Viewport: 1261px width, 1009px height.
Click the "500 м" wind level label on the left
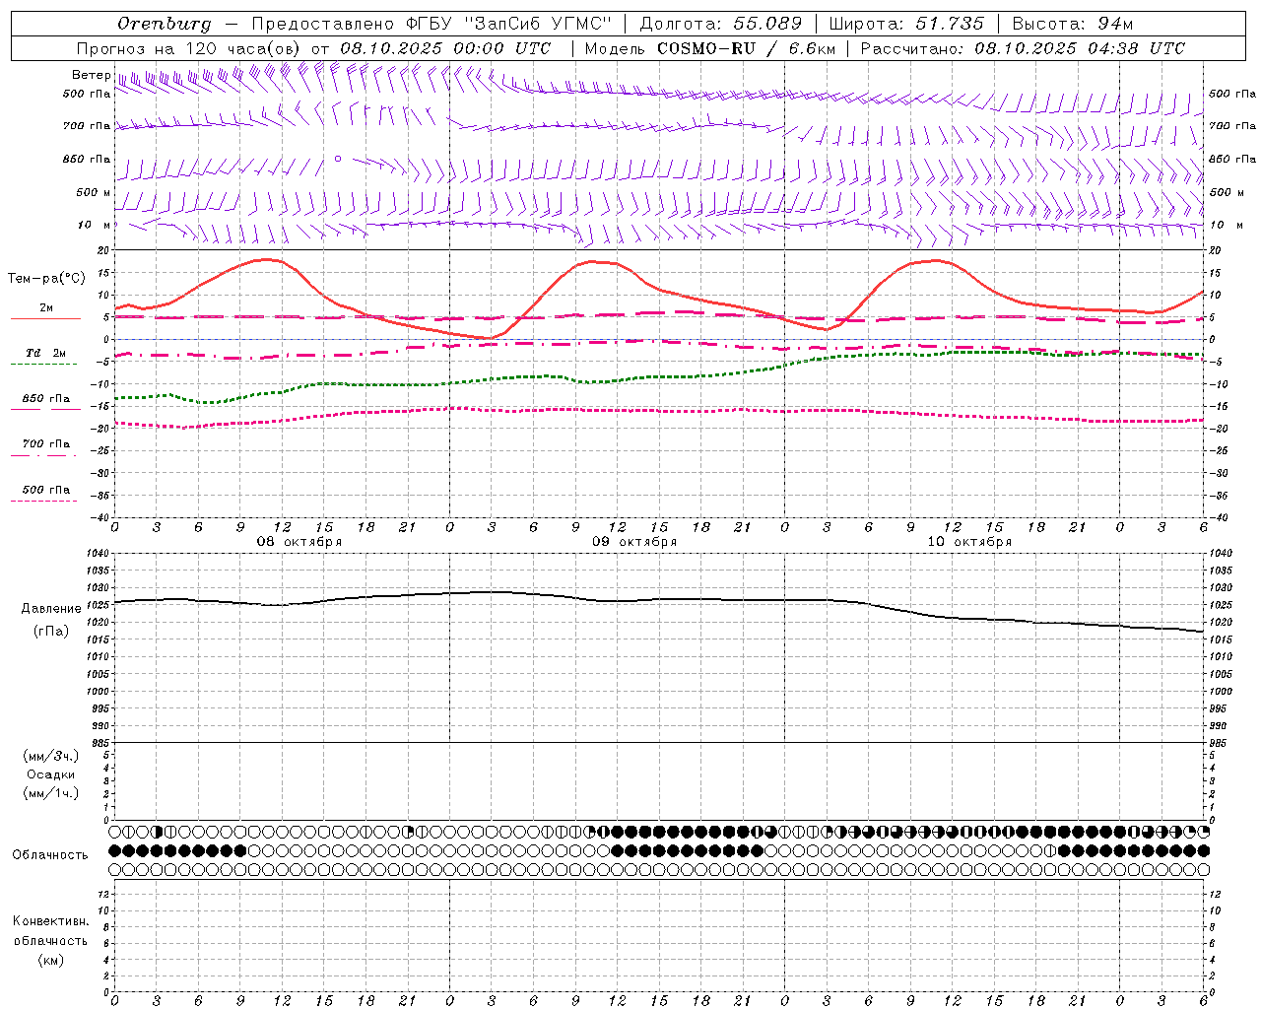pyautogui.click(x=94, y=192)
